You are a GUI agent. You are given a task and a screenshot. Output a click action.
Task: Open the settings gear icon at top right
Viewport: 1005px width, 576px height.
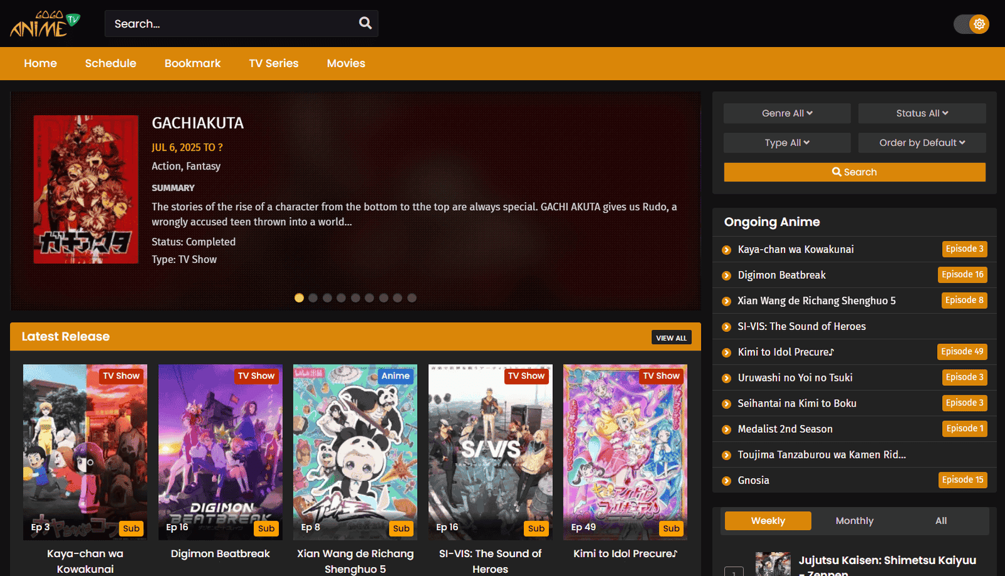(x=979, y=24)
